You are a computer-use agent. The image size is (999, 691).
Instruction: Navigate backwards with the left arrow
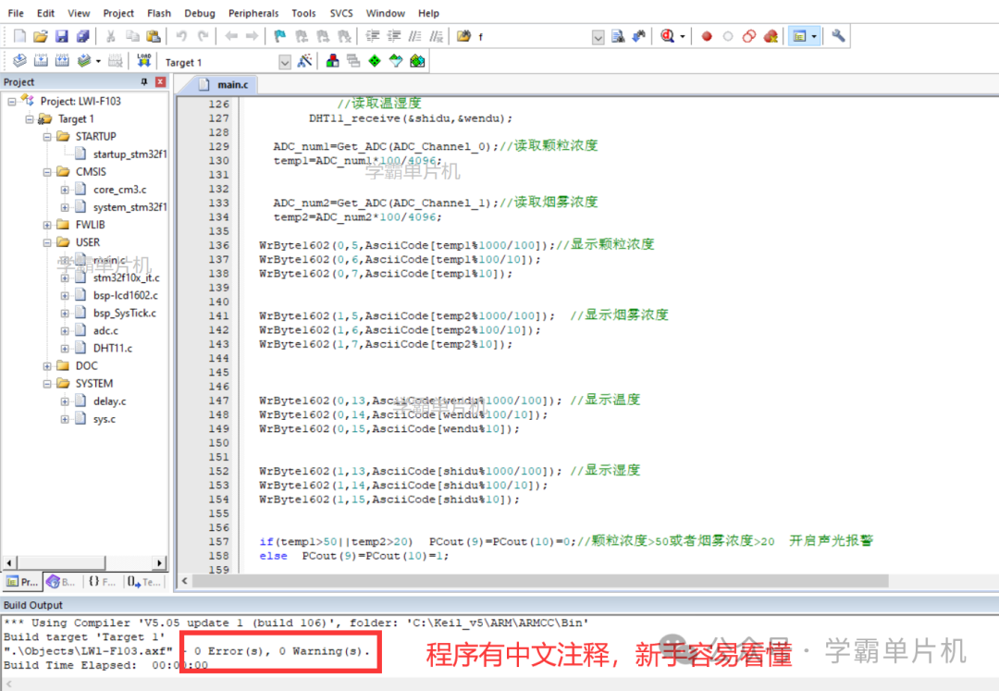coord(231,36)
